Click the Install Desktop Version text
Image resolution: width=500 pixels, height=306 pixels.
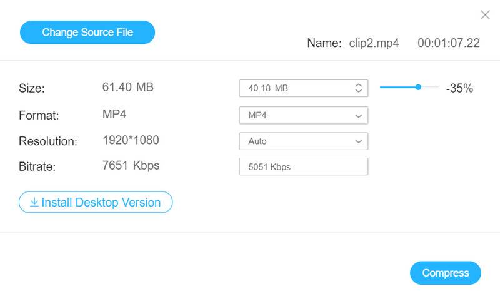(x=101, y=203)
